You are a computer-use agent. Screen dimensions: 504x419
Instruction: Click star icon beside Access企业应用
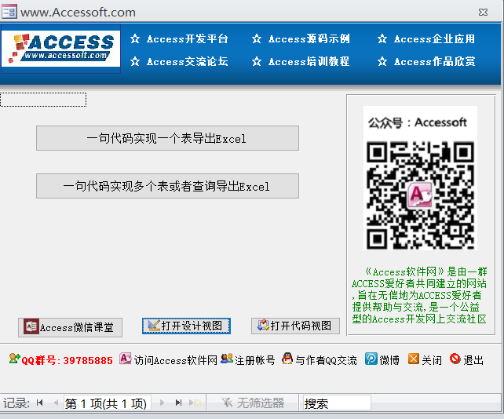[382, 39]
